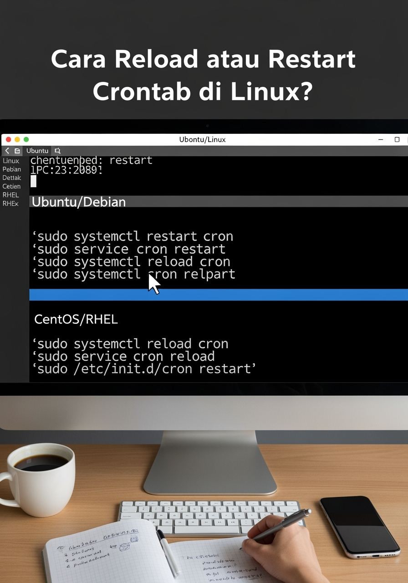Click the green zoom dot in title bar
Screen dimensions: 408x583
pyautogui.click(x=26, y=139)
